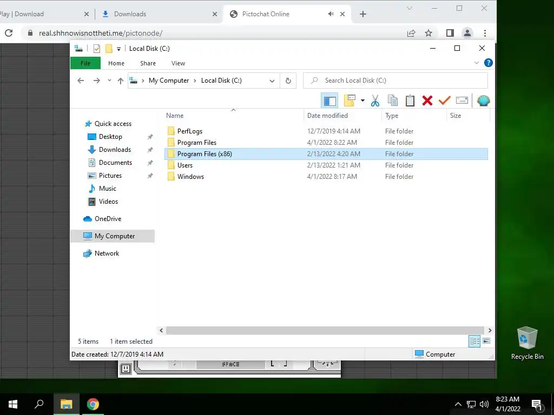This screenshot has height=415, width=554.
Task: Sort by the Date modified column header
Action: (342, 116)
